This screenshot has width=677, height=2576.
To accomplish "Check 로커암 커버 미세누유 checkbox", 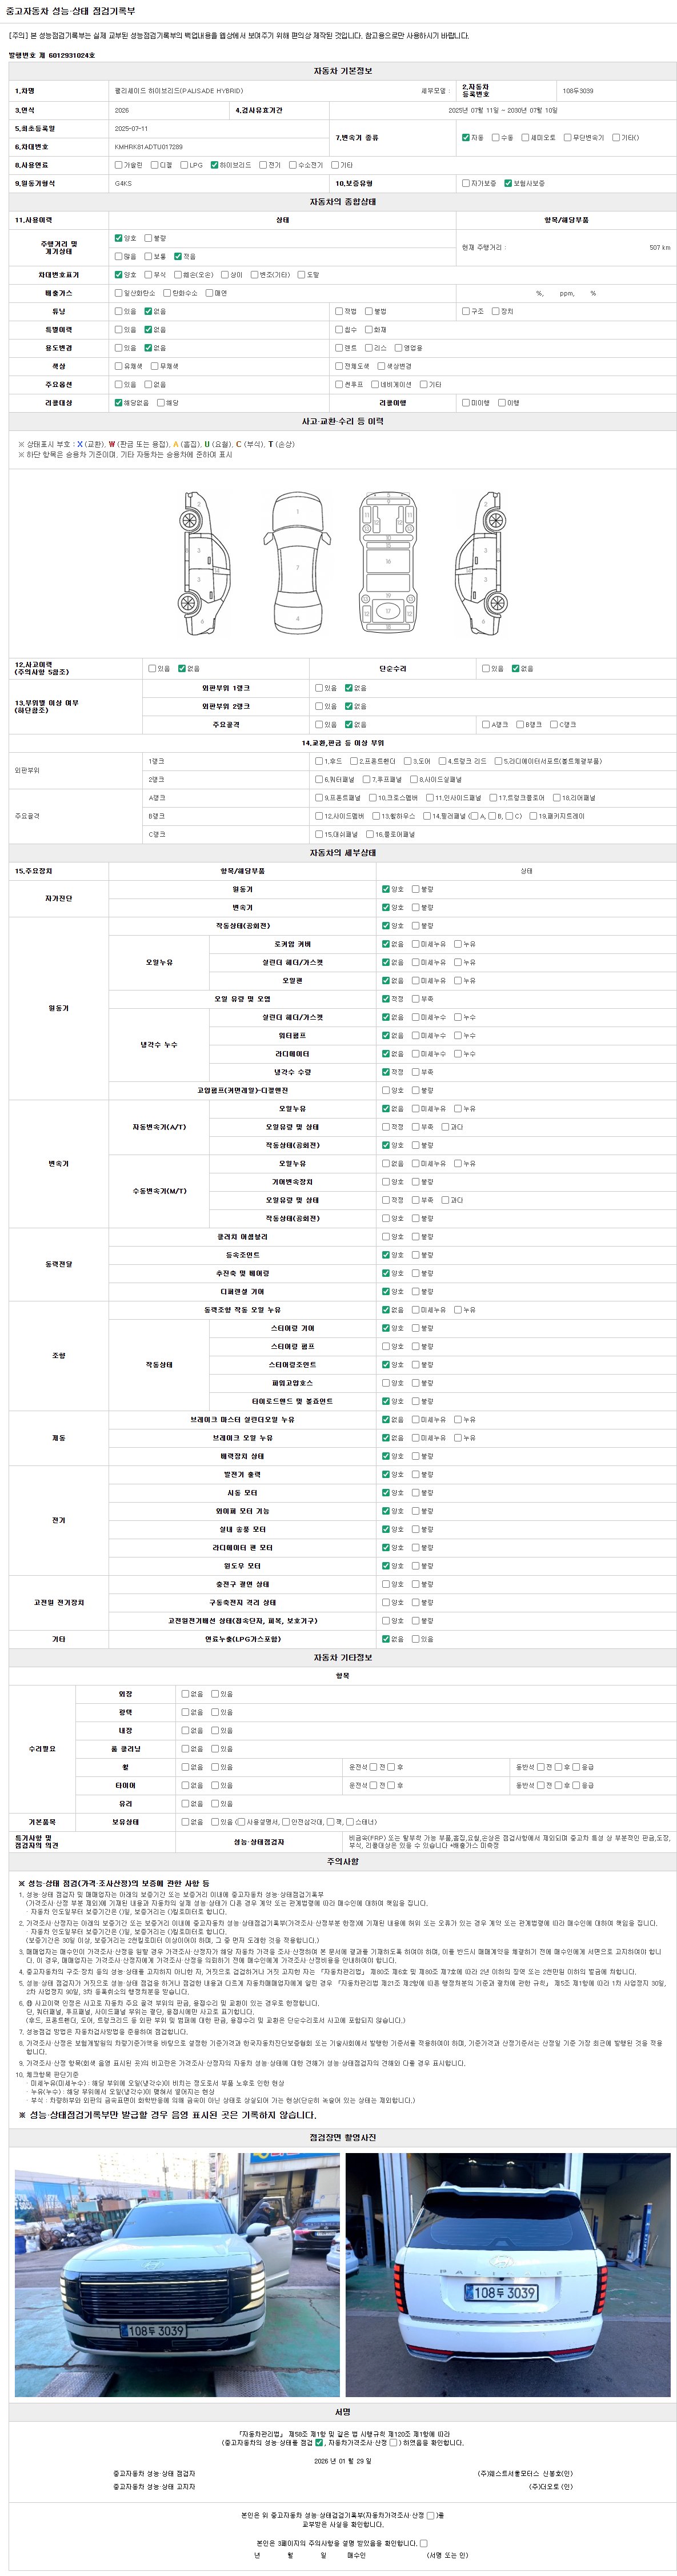I will click(416, 944).
